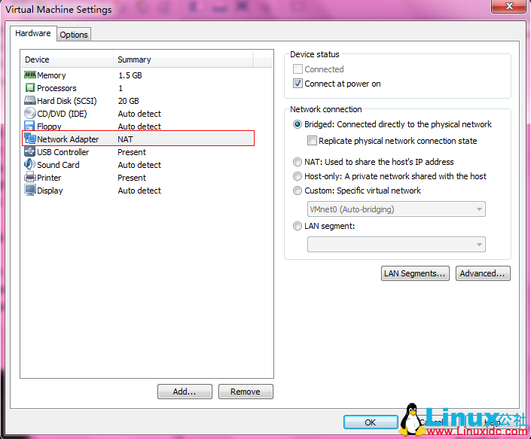Select the Printer row label
Image resolution: width=531 pixels, height=439 pixels.
49,178
